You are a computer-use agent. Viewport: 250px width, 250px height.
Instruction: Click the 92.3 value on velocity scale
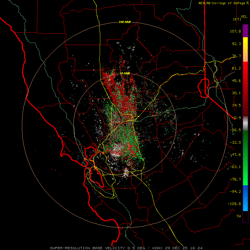tap(236, 44)
